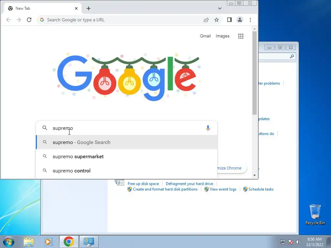Open the Windows Start button

(8, 242)
